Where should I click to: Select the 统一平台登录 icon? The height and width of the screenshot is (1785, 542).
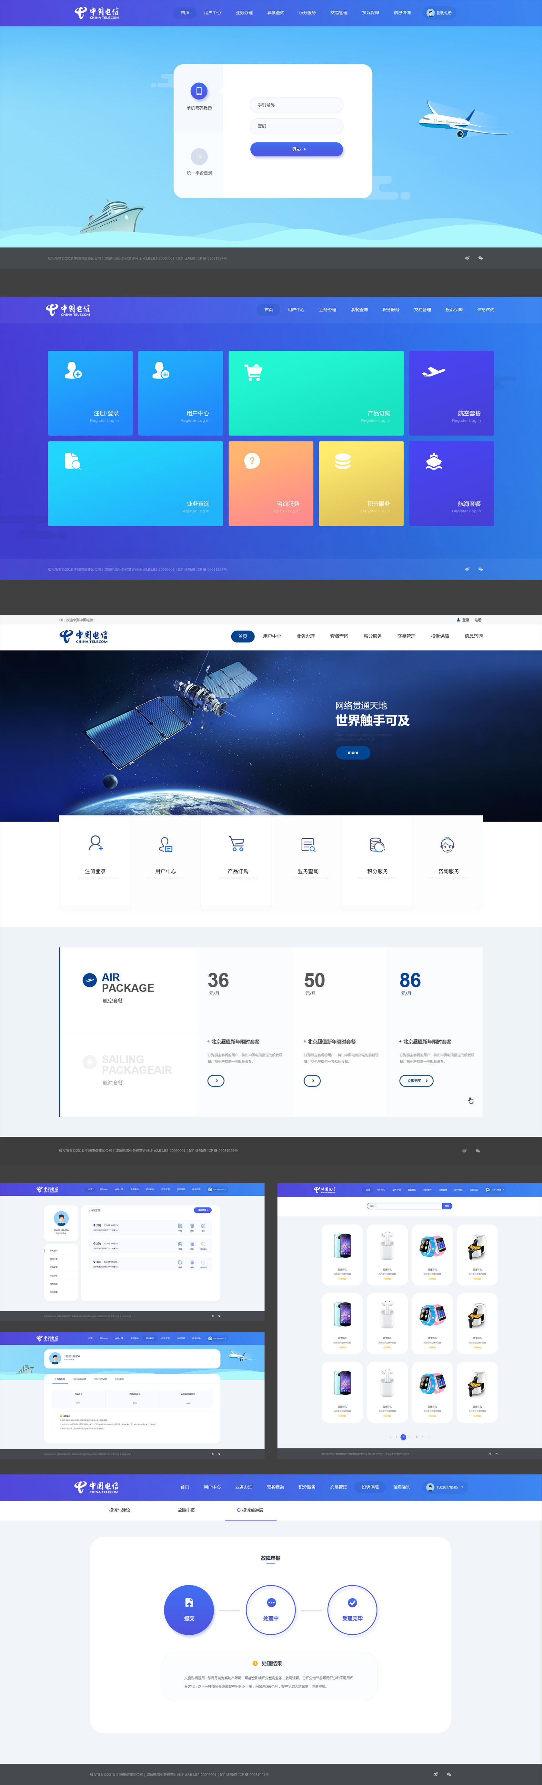click(199, 157)
